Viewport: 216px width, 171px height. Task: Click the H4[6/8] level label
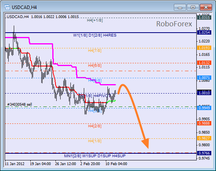coord(95,66)
